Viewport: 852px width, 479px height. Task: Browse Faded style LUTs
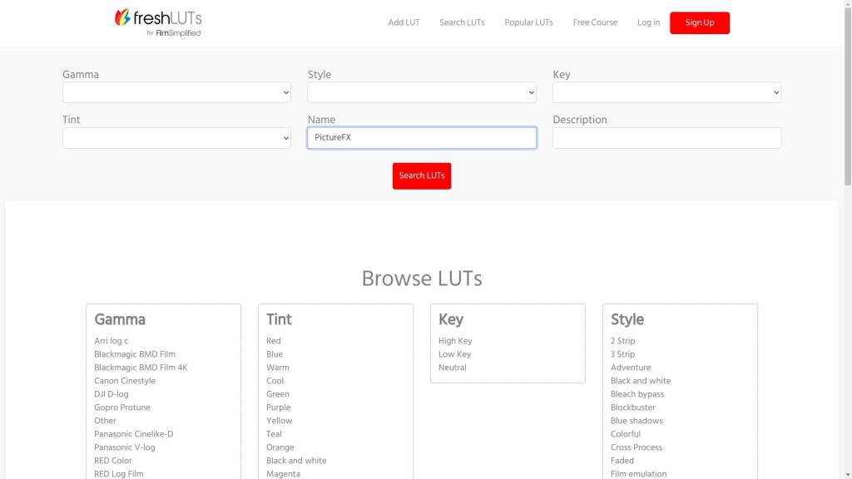point(622,461)
